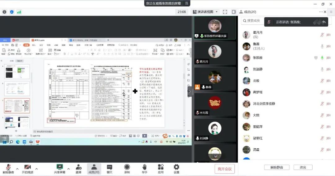Raise hand using the 举手 icon

point(144,169)
